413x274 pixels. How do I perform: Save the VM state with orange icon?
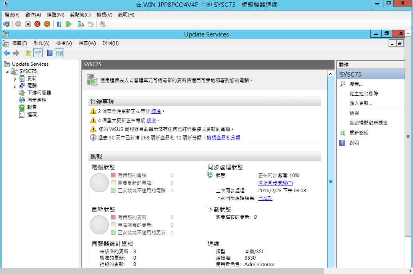point(47,24)
